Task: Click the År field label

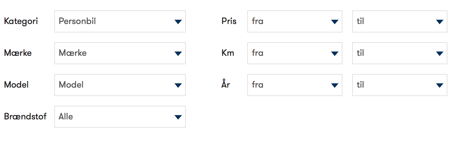Action: 226,85
